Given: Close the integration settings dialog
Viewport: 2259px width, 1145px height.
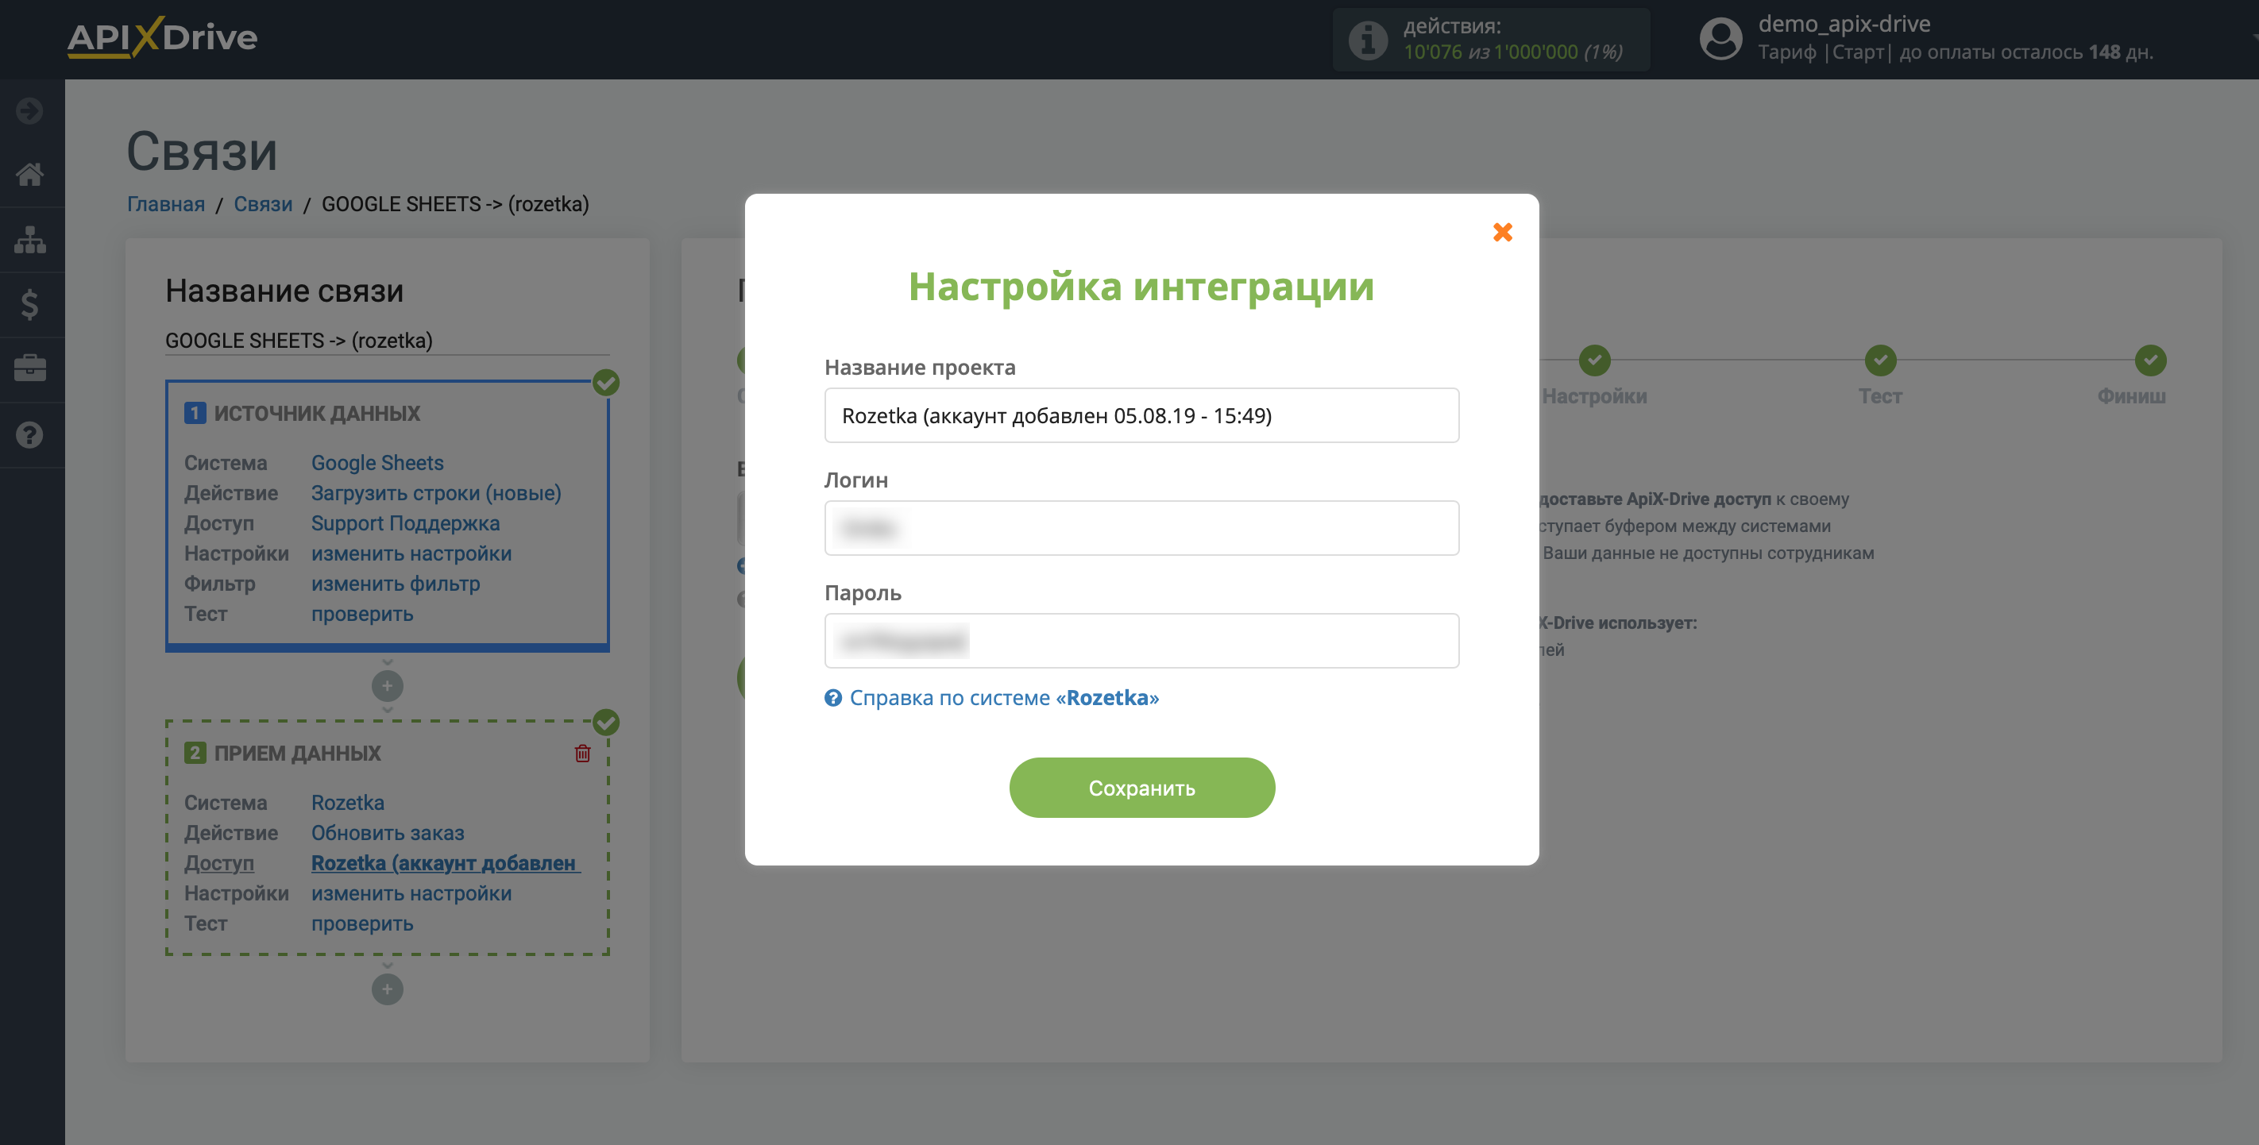Looking at the screenshot, I should 1502,233.
